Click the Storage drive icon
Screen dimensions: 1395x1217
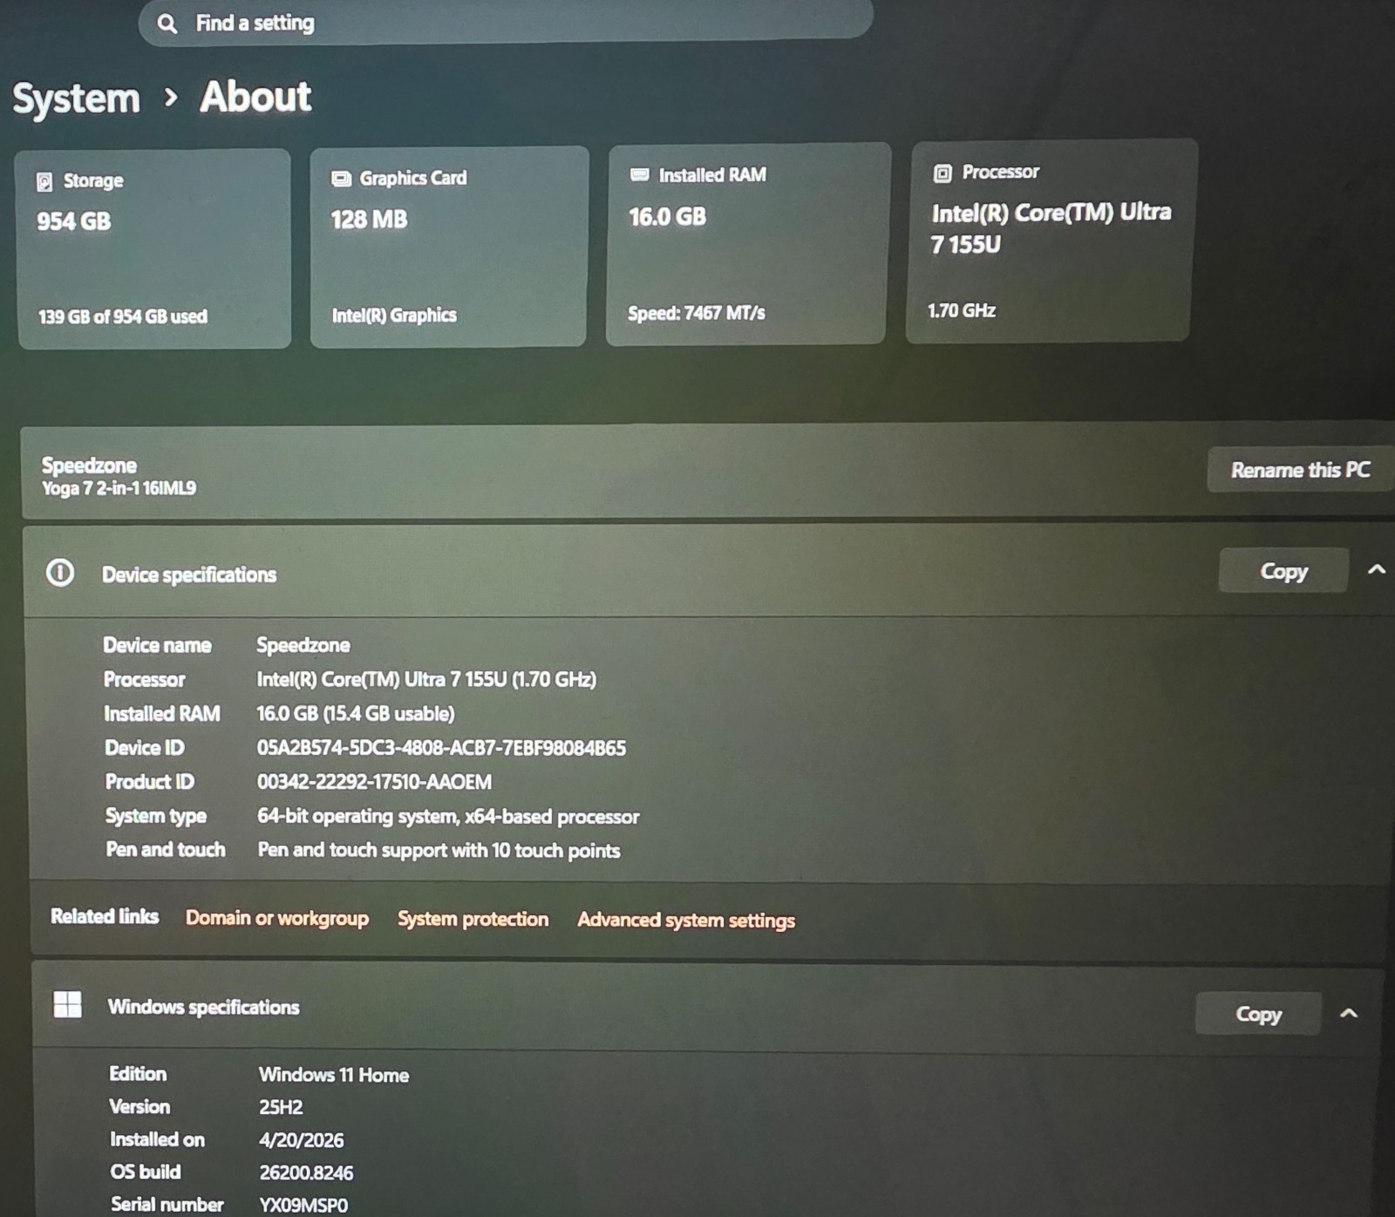[44, 181]
